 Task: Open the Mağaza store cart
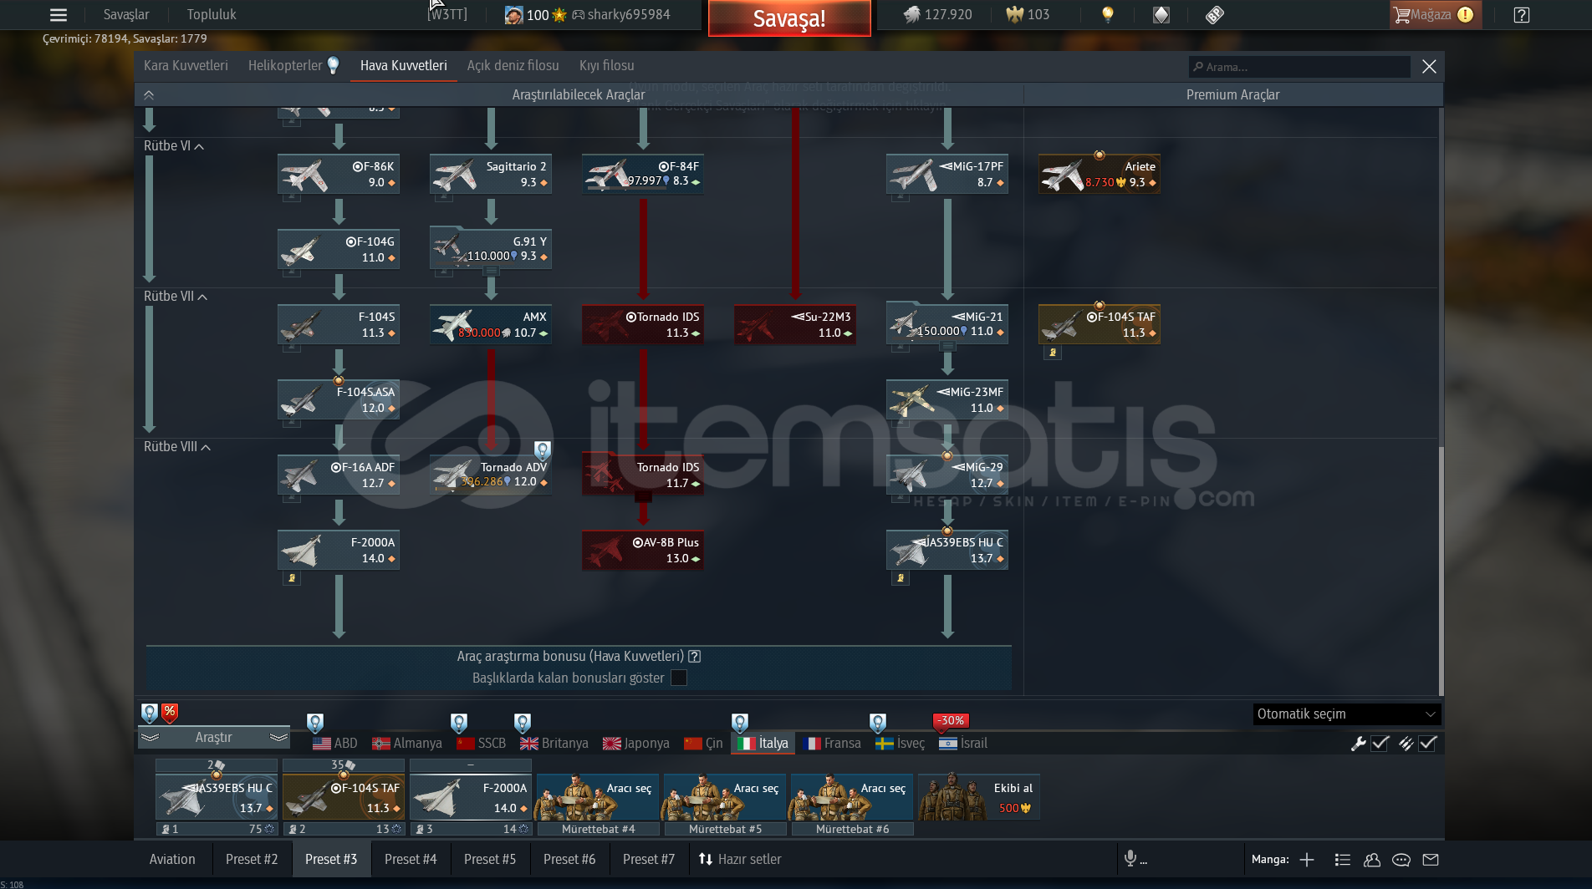coord(1435,14)
